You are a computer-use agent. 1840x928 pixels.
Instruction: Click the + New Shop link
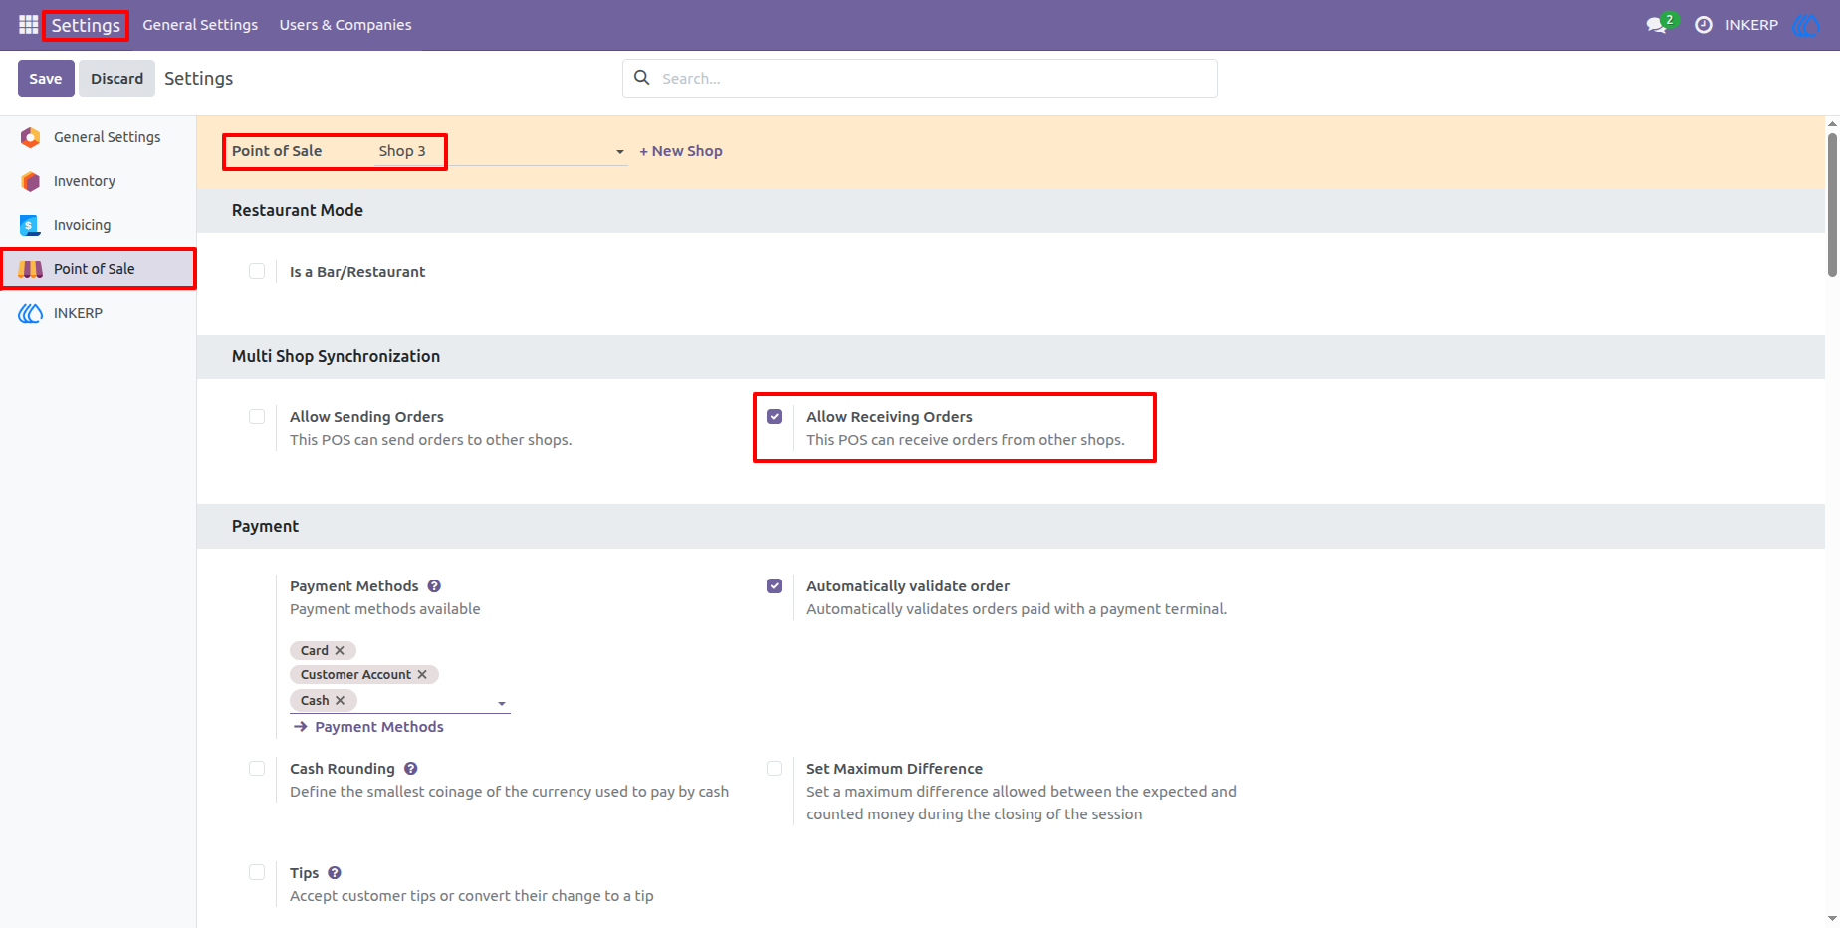pos(681,151)
